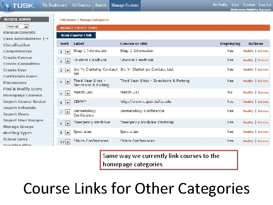273x205 pixels.
Task: Click Create Committee in sidebar
Action: click(21, 64)
